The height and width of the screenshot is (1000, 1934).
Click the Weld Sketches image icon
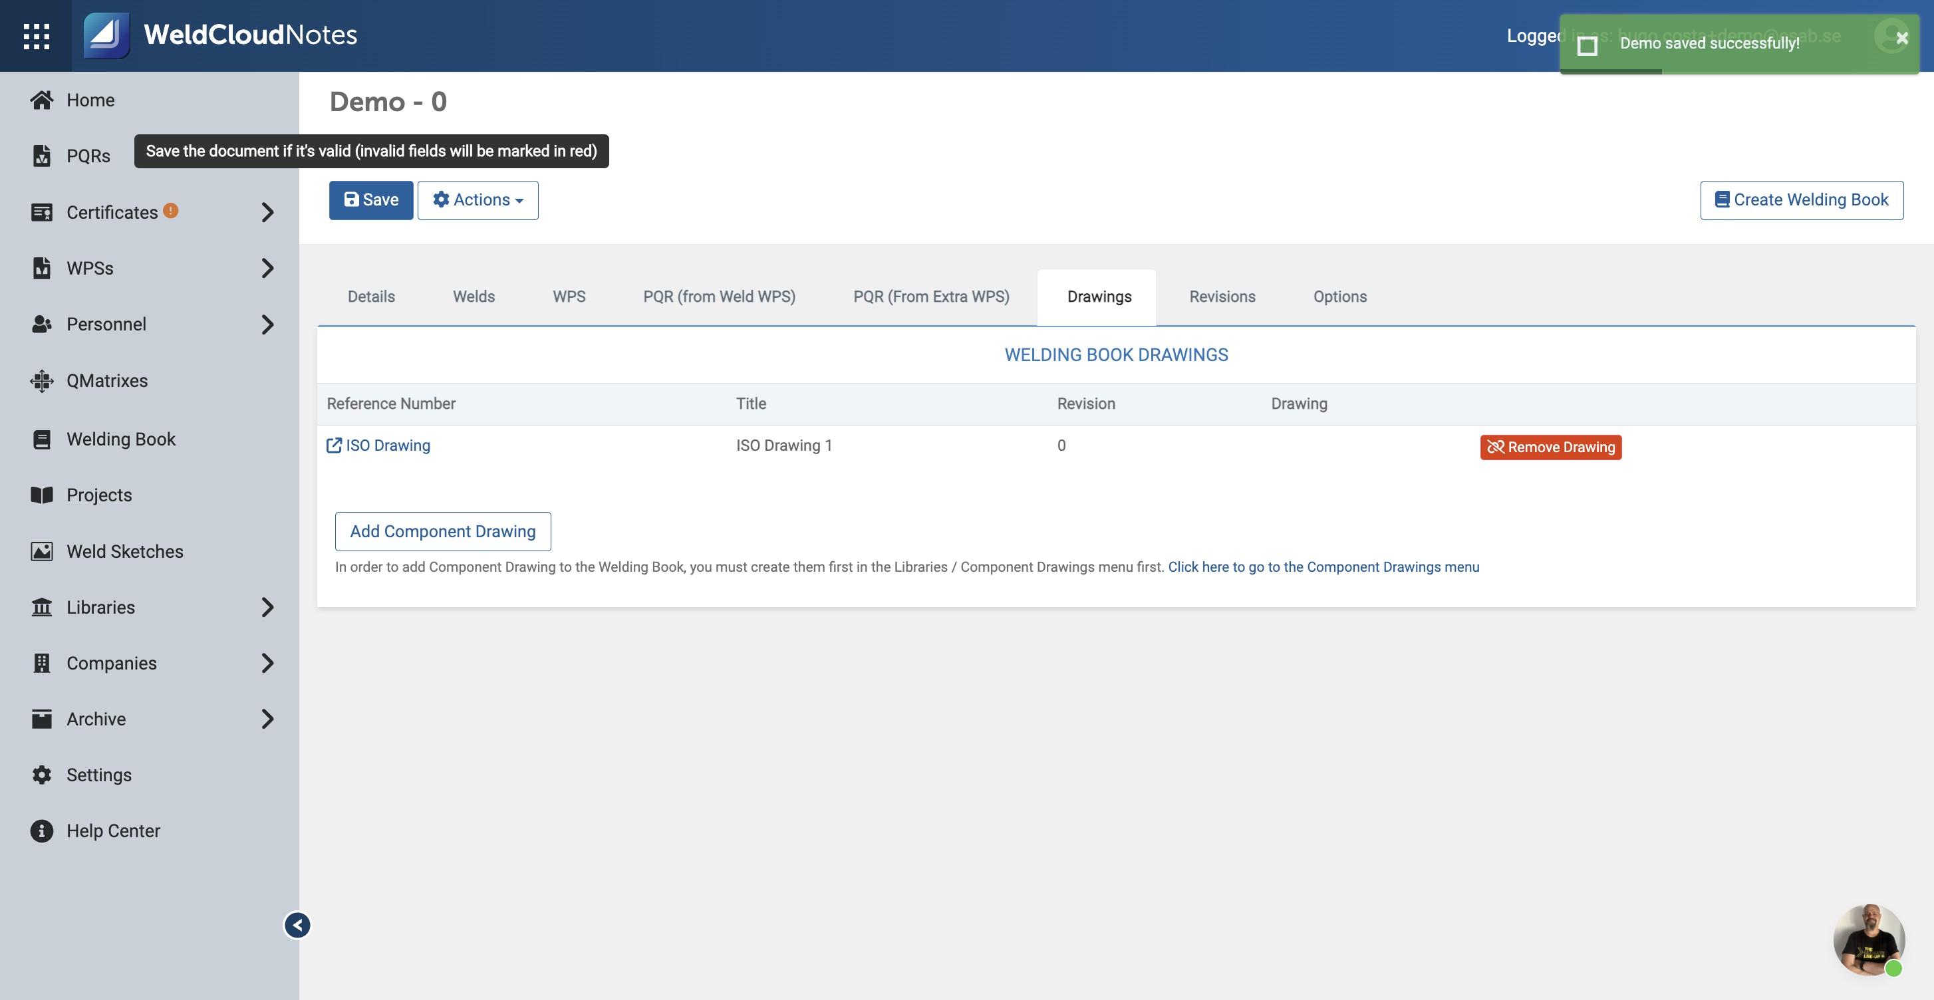42,551
